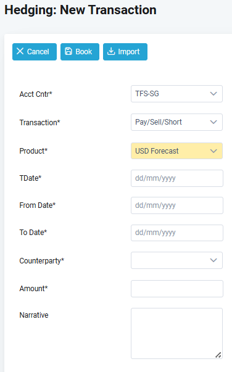Click the From Date* field label
The width and height of the screenshot is (232, 372).
pyautogui.click(x=38, y=205)
